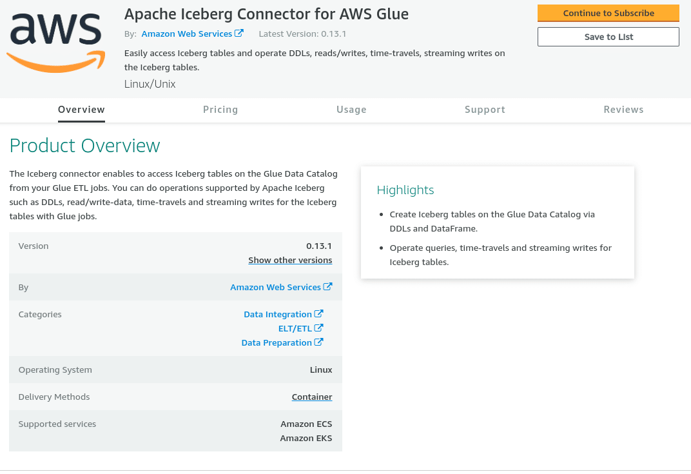Viewport: 691px width, 474px height.
Task: Click the Version row label
Action: pyautogui.click(x=34, y=246)
